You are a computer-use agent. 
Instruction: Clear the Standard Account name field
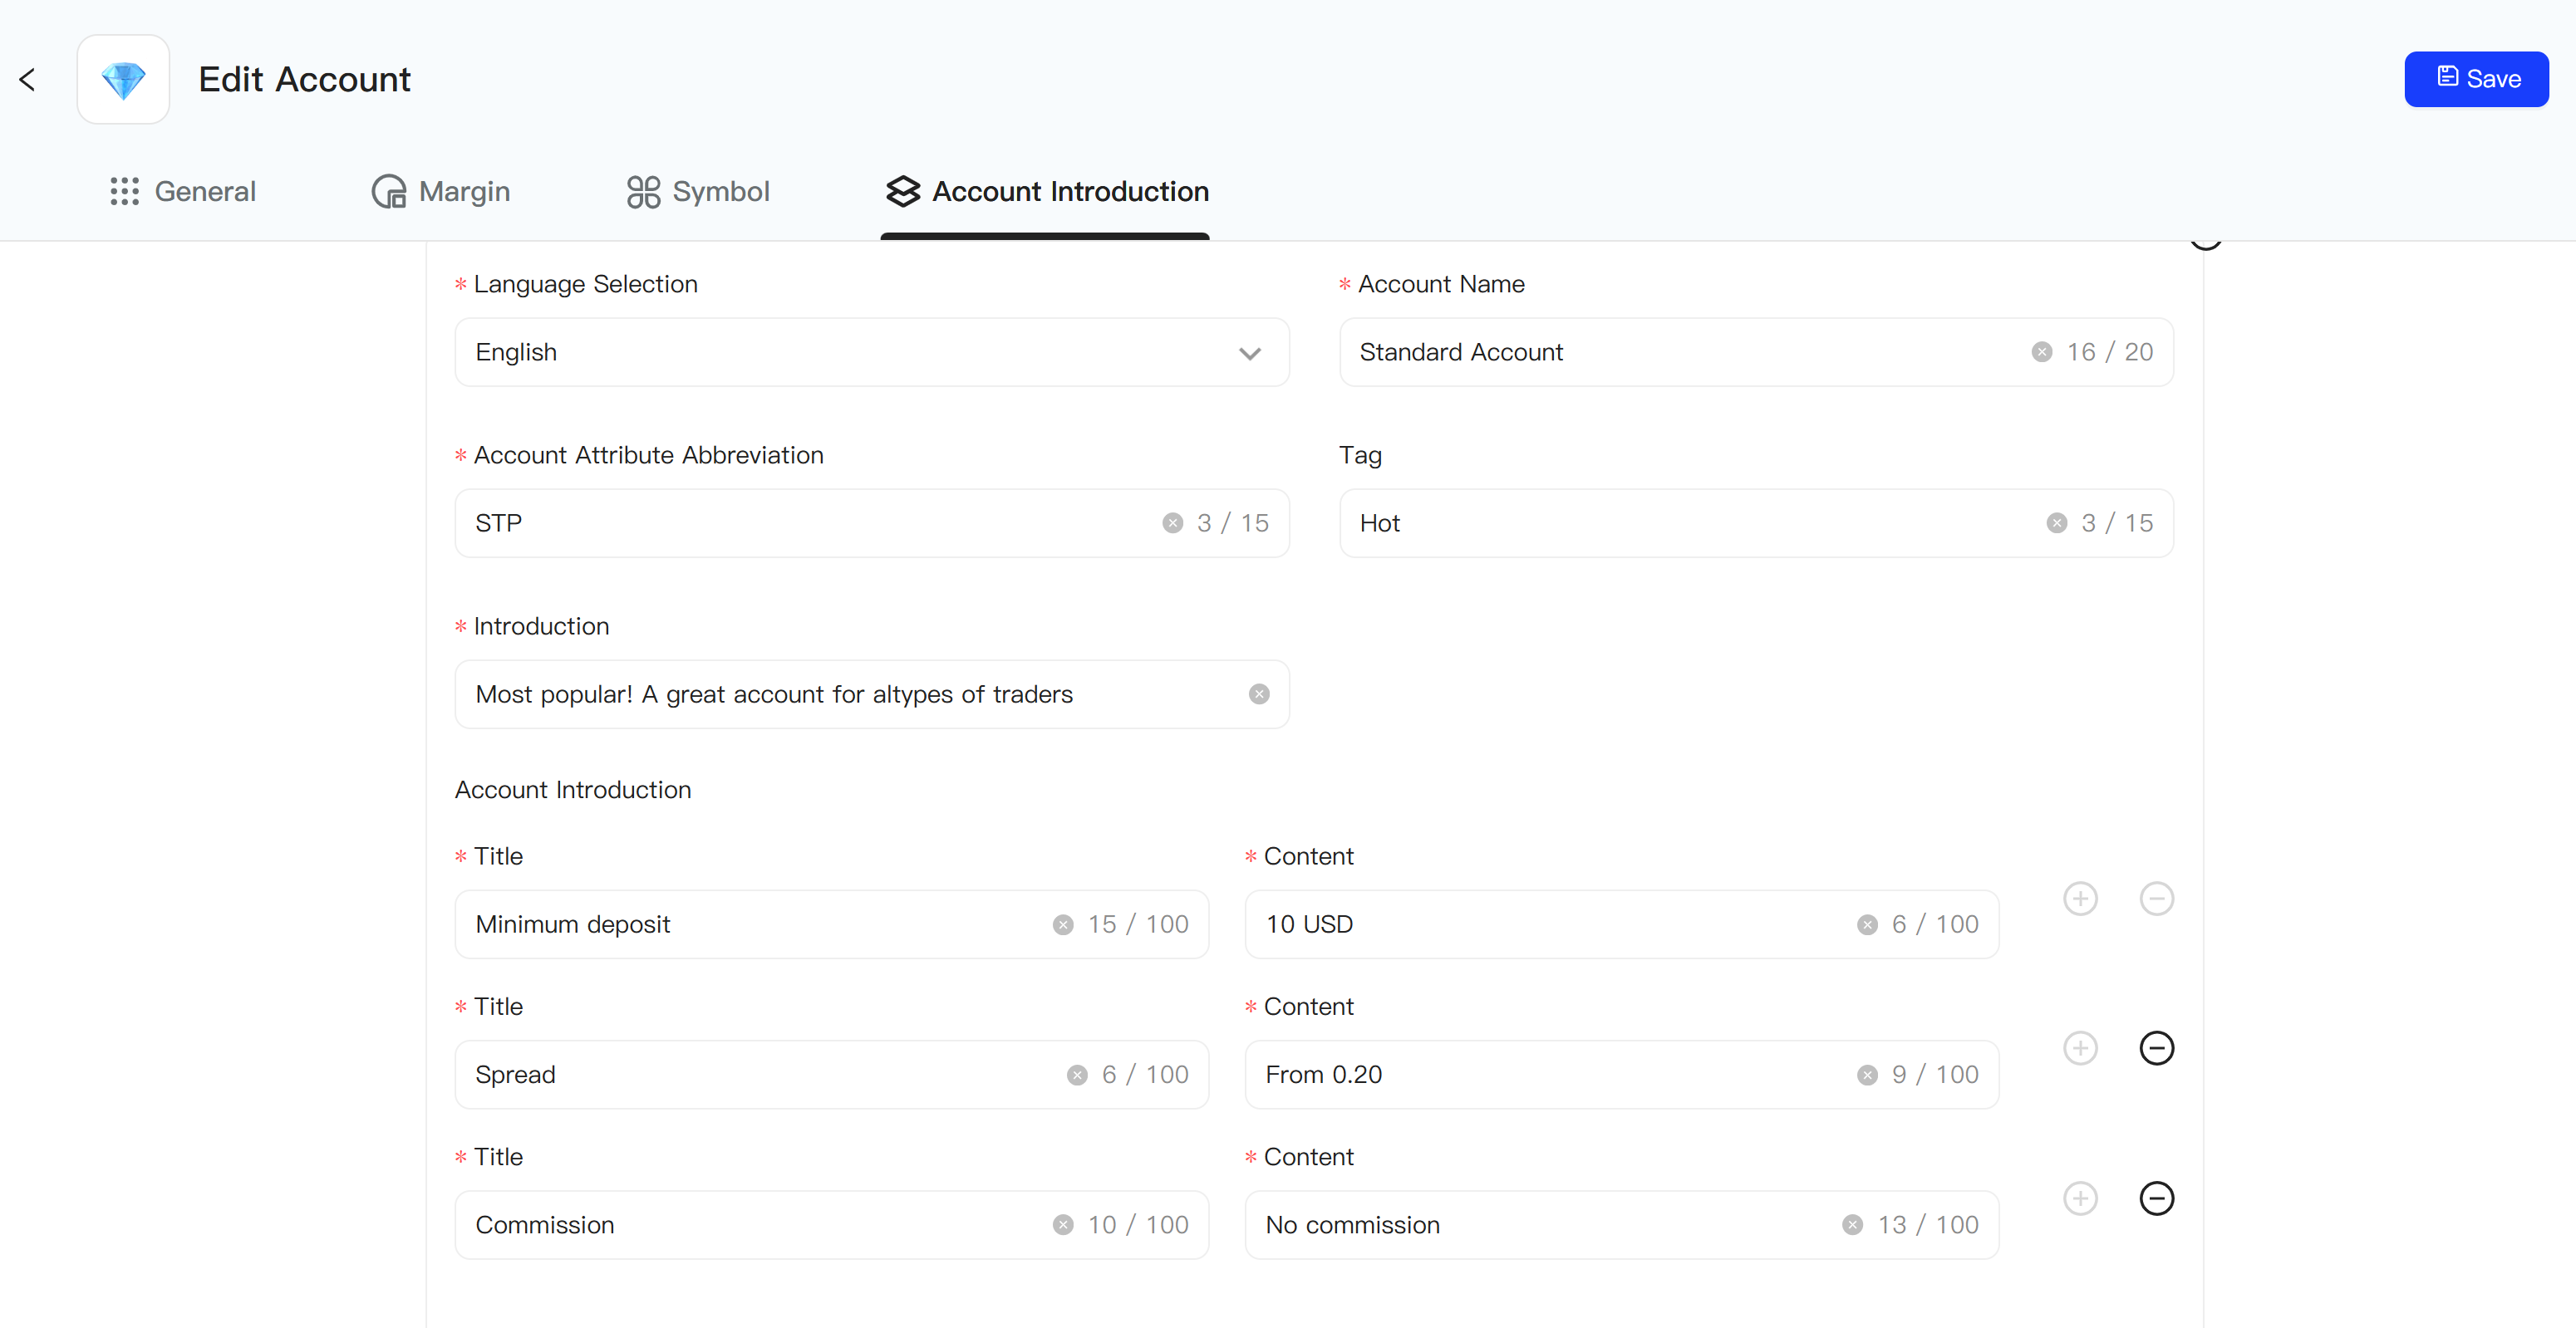pyautogui.click(x=2042, y=352)
